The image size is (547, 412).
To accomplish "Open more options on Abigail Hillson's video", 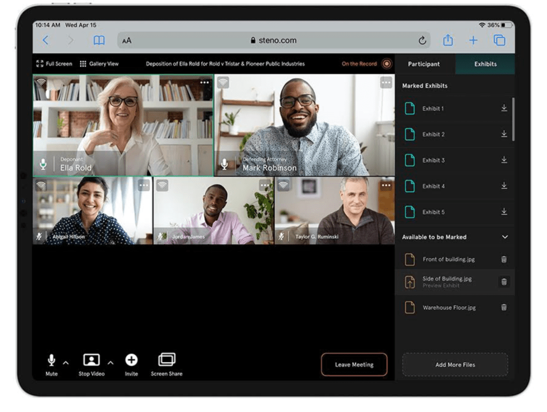I will click(143, 185).
